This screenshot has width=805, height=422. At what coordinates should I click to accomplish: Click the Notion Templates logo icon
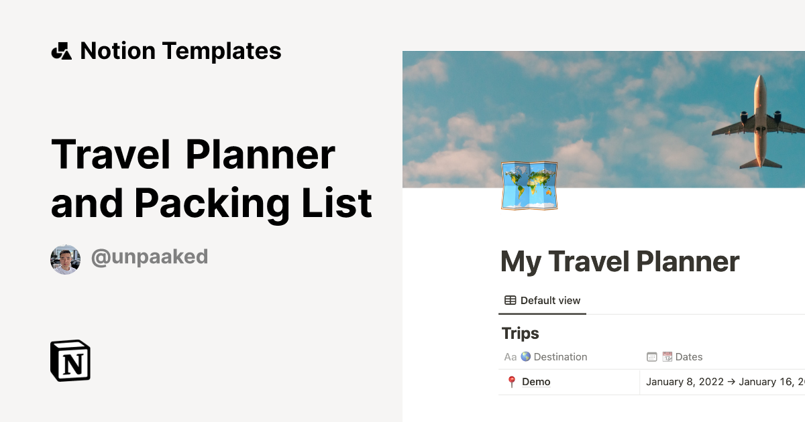(x=61, y=50)
